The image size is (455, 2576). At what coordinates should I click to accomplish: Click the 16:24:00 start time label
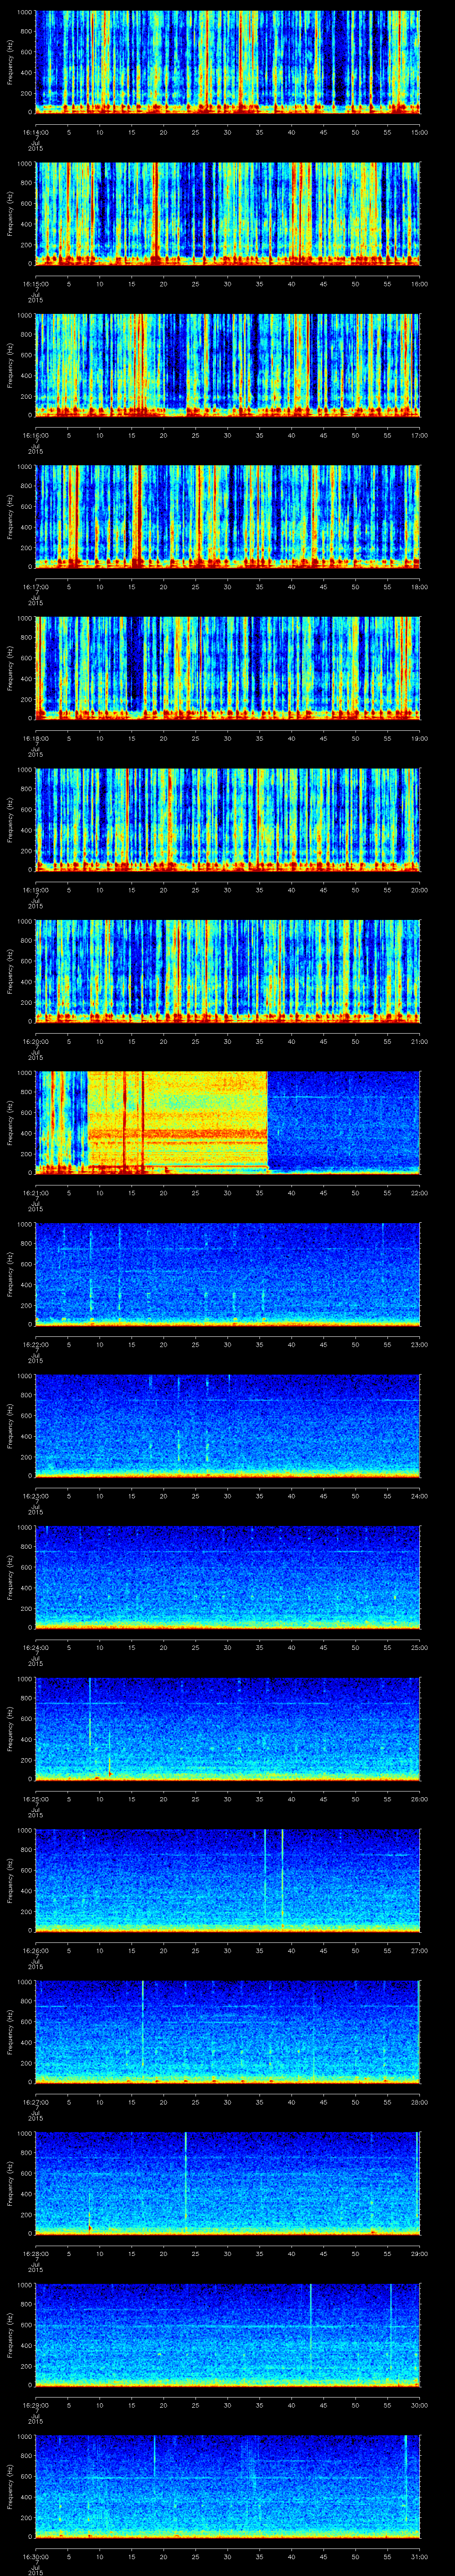point(35,1647)
